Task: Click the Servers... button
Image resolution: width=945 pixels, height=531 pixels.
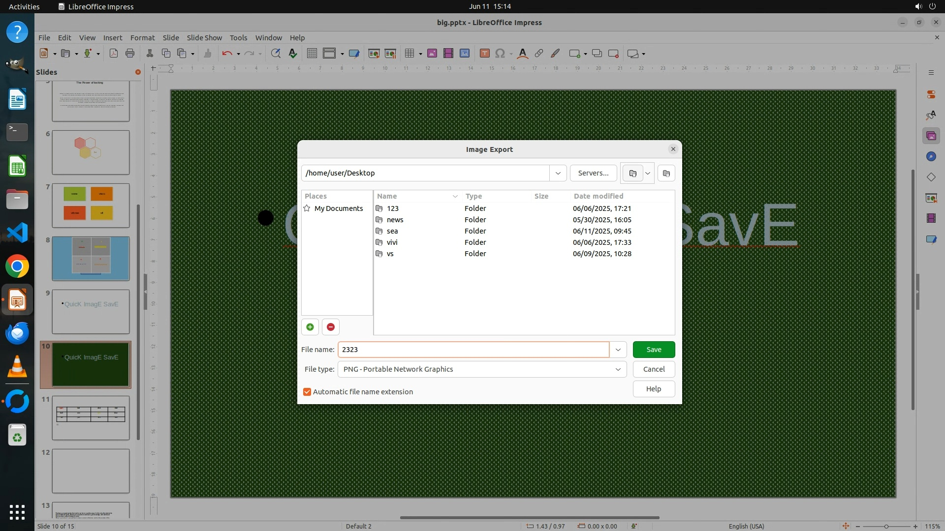Action: click(593, 173)
